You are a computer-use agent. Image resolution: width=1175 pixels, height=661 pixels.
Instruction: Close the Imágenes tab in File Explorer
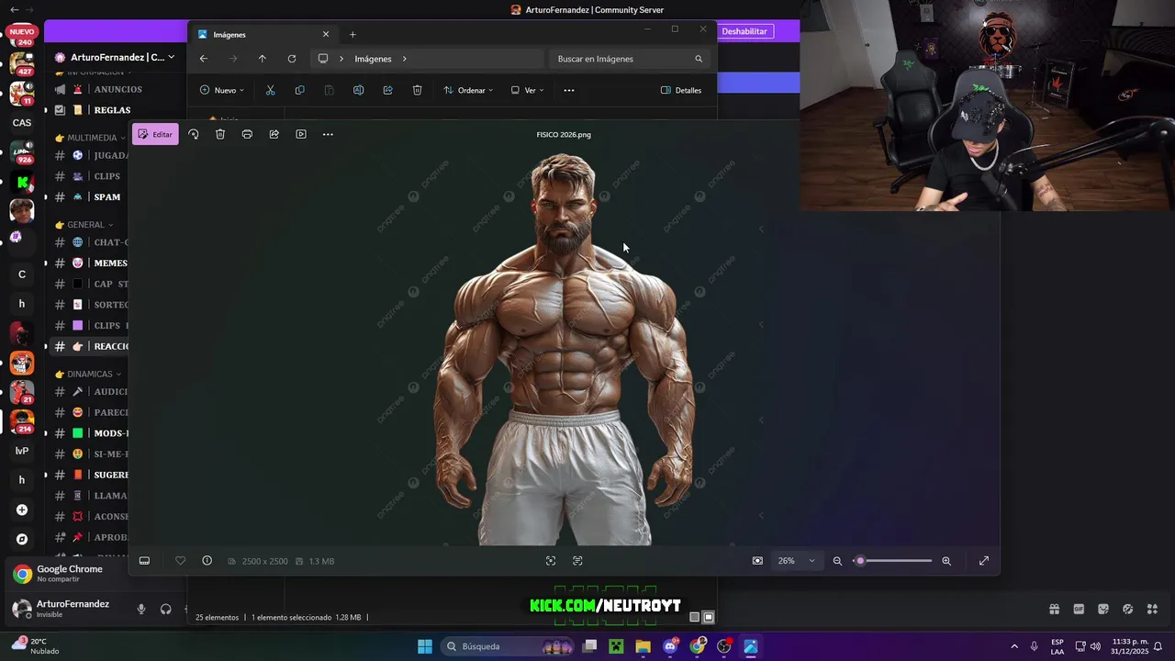(x=325, y=35)
